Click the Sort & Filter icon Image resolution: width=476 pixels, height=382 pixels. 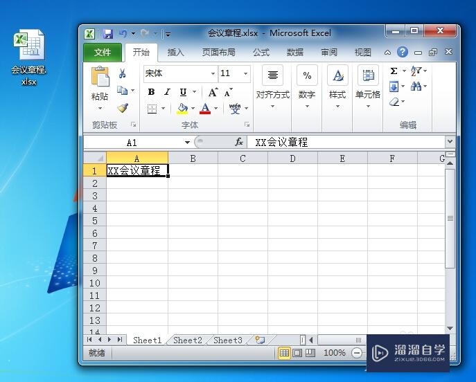click(x=416, y=71)
